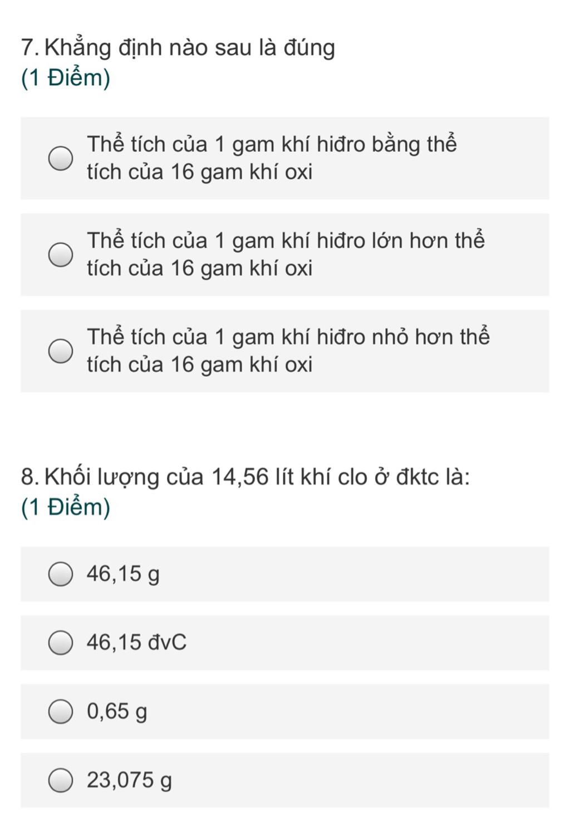The height and width of the screenshot is (829, 570).
Task: Click the '46,15 g' answer label
Action: click(123, 574)
